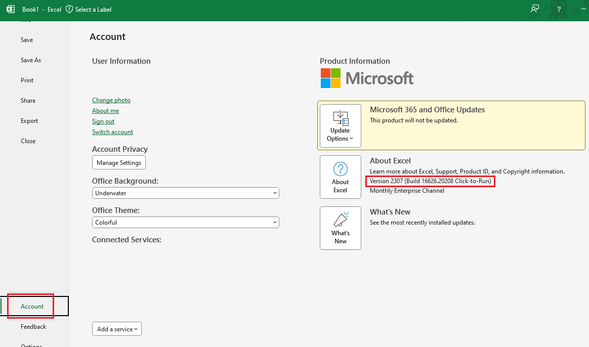Click the Manage Settings button
The image size is (589, 347).
(119, 162)
